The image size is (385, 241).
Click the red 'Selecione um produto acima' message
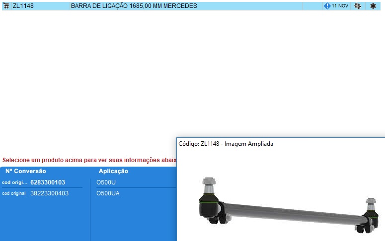click(89, 160)
